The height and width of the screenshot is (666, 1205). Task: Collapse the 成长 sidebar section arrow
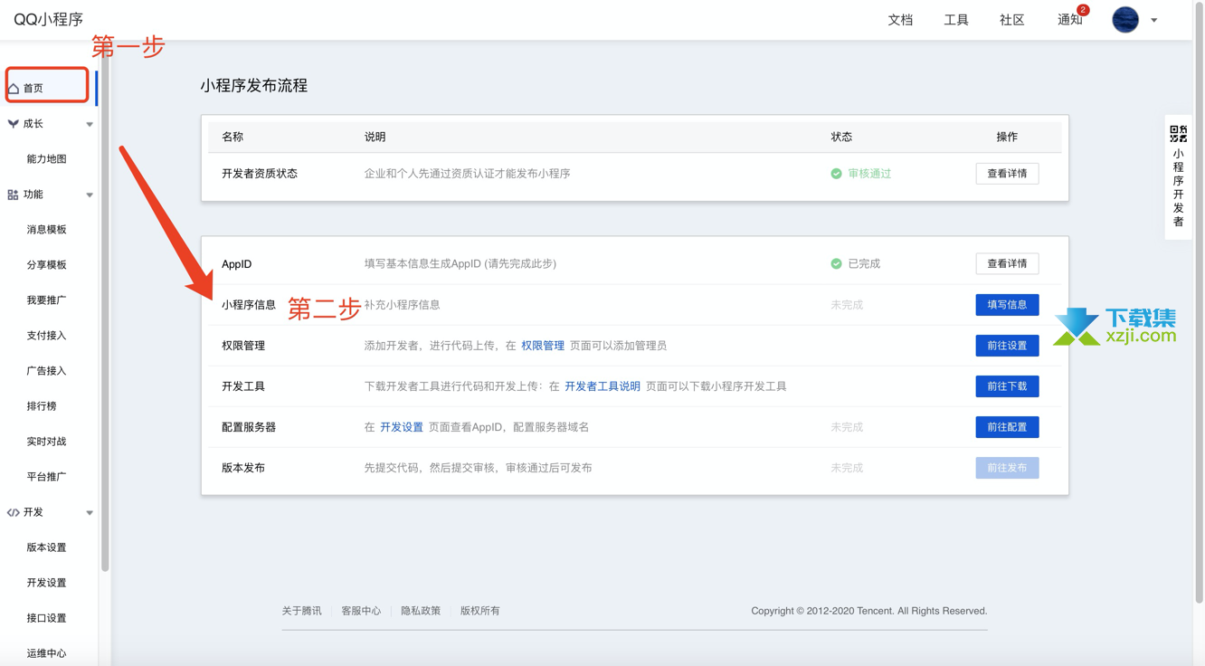(90, 124)
